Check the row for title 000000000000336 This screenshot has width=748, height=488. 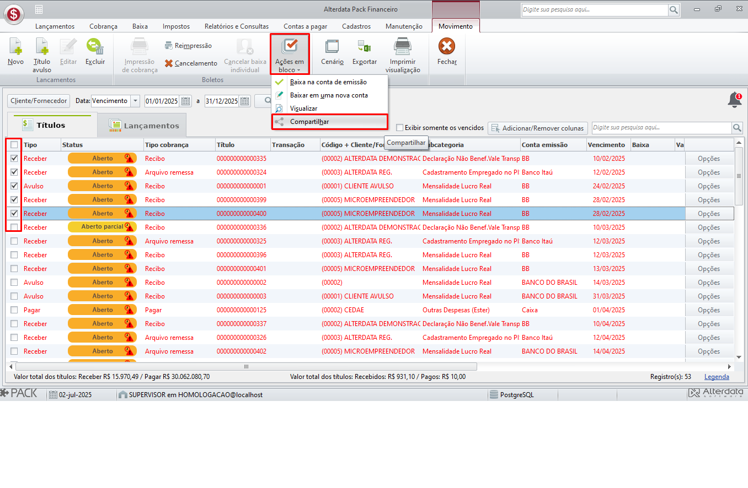tap(14, 227)
